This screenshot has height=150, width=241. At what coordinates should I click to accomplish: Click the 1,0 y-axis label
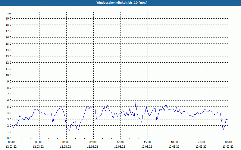(x=9, y=132)
